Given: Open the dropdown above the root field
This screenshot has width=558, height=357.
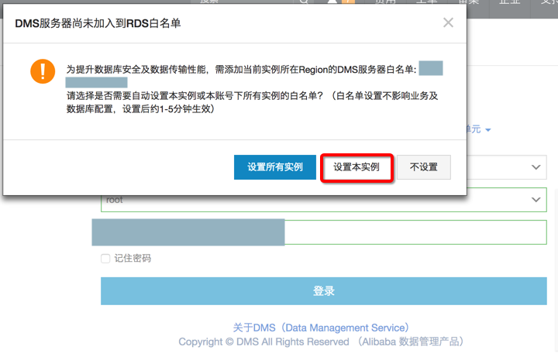Looking at the screenshot, I should (536, 167).
